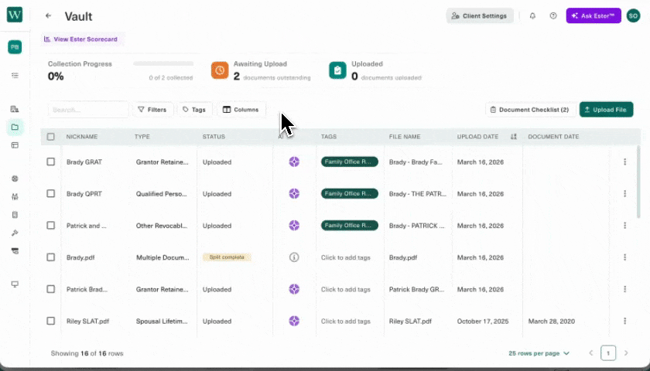Expand the Filters options
This screenshot has width=650, height=371.
tap(152, 110)
